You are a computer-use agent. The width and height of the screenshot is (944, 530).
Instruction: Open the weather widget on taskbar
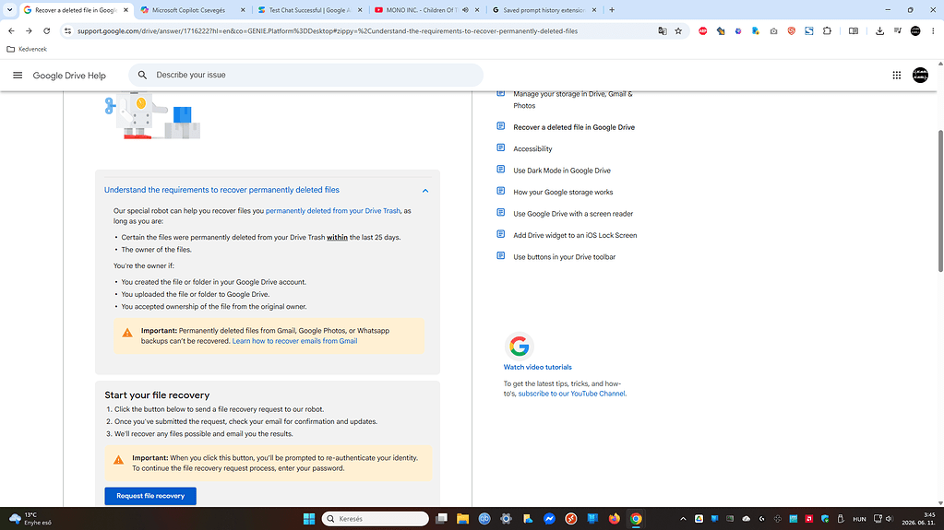point(30,519)
